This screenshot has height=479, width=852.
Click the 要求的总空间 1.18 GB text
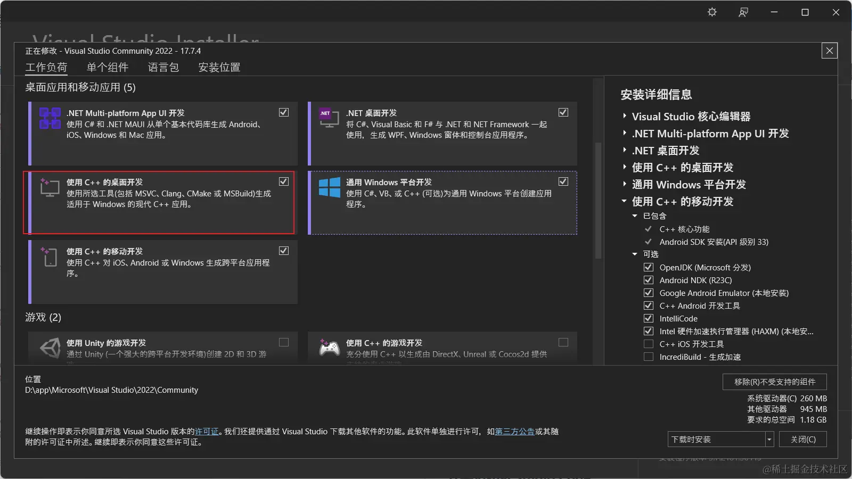coord(787,419)
